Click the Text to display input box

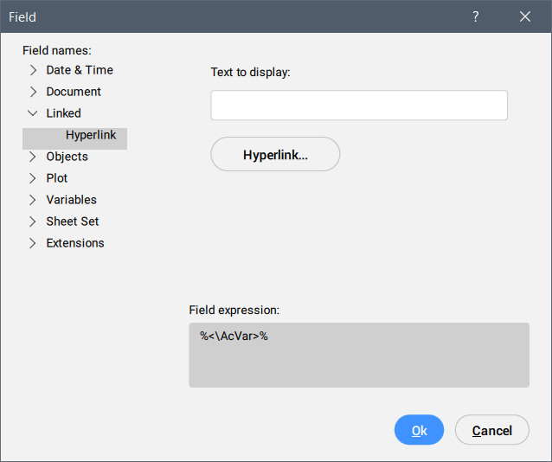pyautogui.click(x=359, y=106)
